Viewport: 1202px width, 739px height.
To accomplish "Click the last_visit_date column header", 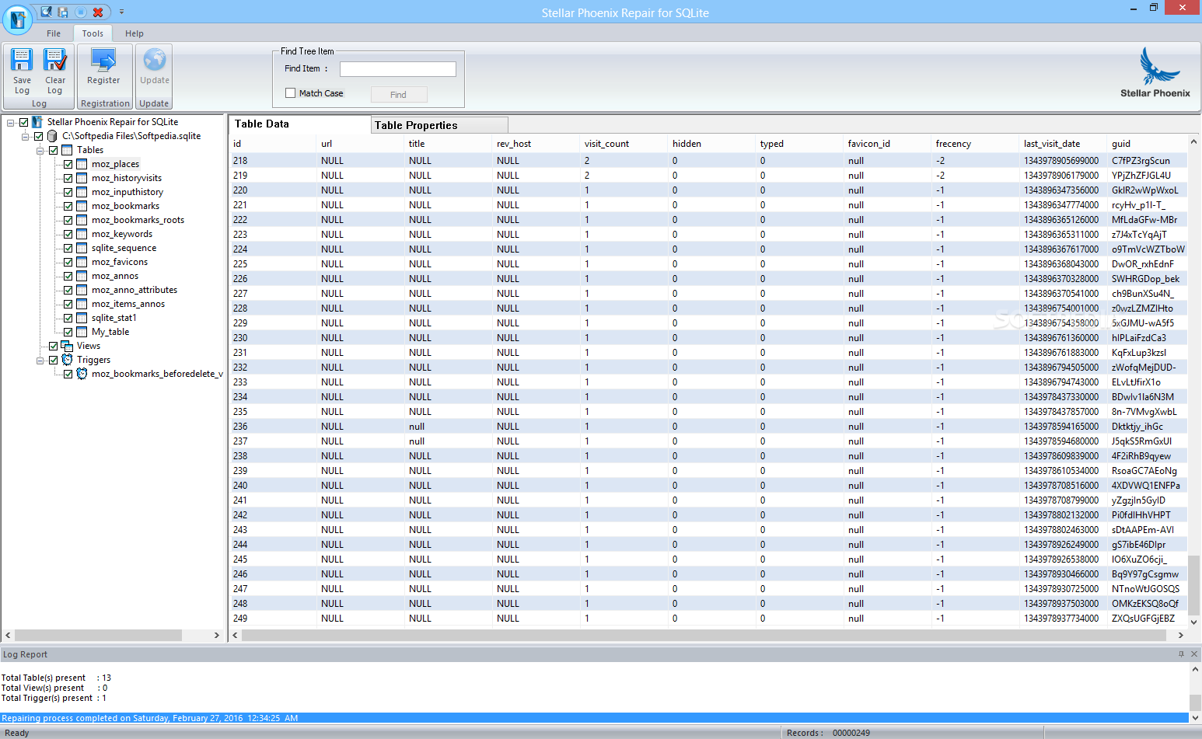I will click(x=1064, y=144).
